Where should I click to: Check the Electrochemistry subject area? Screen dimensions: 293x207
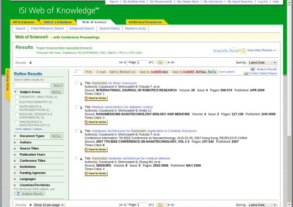coord(16,102)
